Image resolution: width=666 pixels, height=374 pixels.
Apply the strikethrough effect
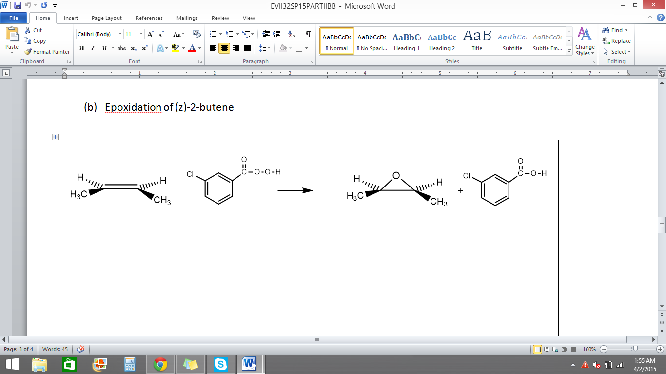[x=121, y=48]
